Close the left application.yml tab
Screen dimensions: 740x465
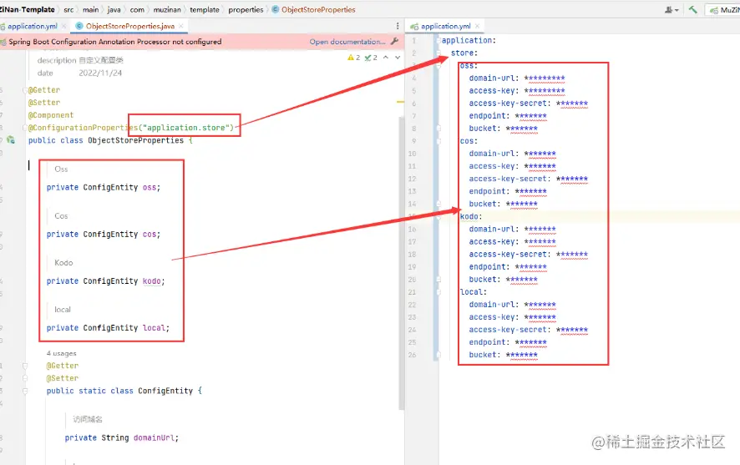tap(63, 26)
